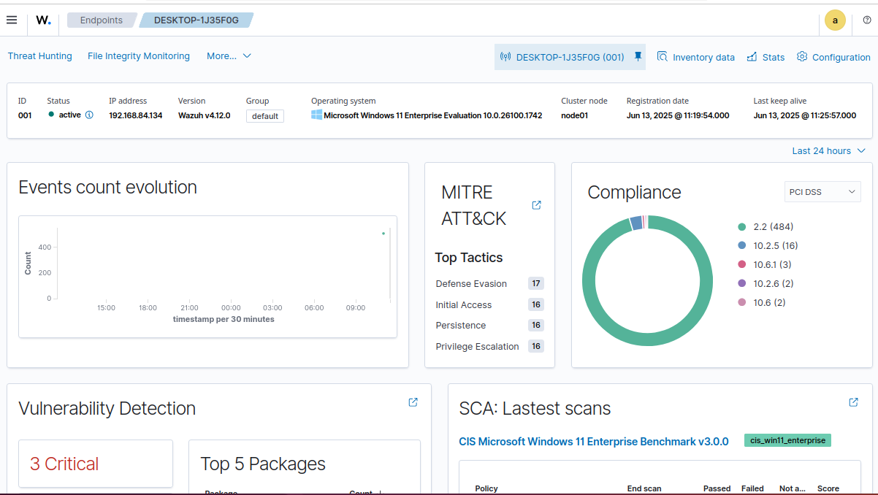Open CIS Microsoft Windows 11 Enterprise Benchmark link
This screenshot has width=878, height=495.
594,442
